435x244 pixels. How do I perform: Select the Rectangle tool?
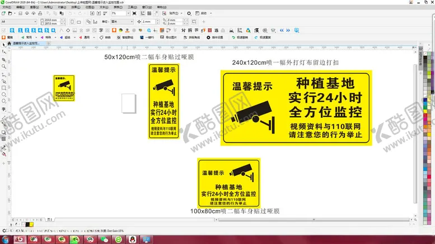[x=3, y=88]
